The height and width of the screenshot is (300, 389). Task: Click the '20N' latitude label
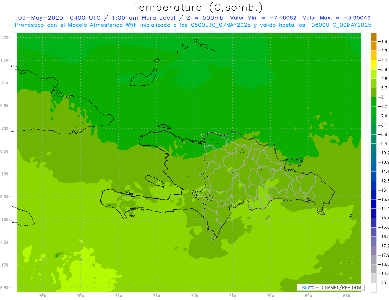click(6, 128)
